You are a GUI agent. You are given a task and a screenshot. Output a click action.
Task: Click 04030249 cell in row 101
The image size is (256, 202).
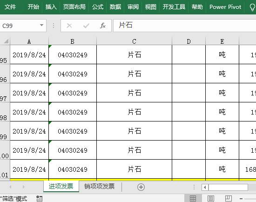click(x=73, y=169)
